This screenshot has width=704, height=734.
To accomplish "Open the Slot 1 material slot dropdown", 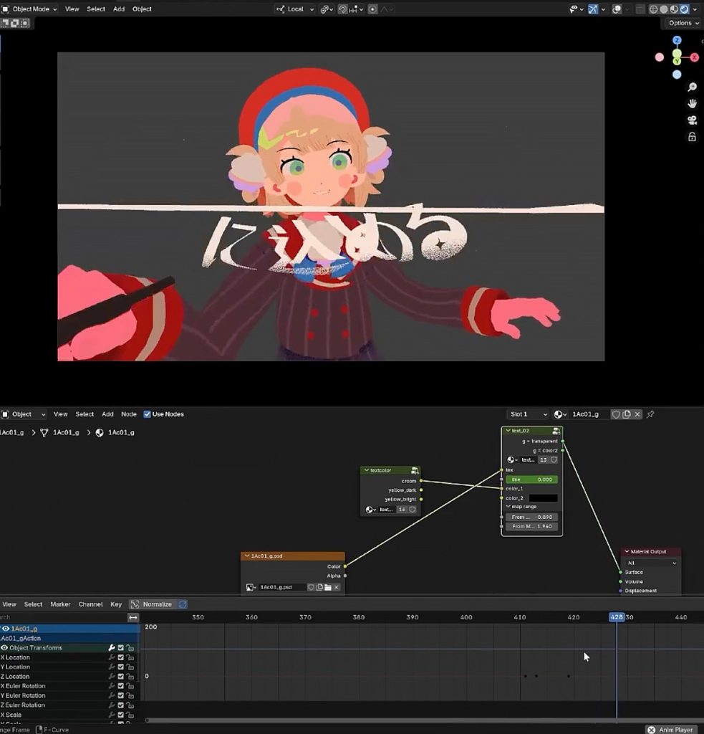I will pyautogui.click(x=527, y=414).
